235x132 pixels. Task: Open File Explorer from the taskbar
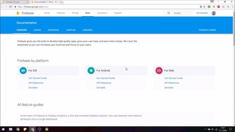click(11, 129)
